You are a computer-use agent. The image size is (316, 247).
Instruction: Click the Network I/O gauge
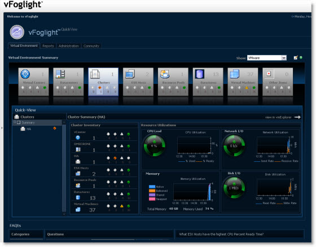234,145
